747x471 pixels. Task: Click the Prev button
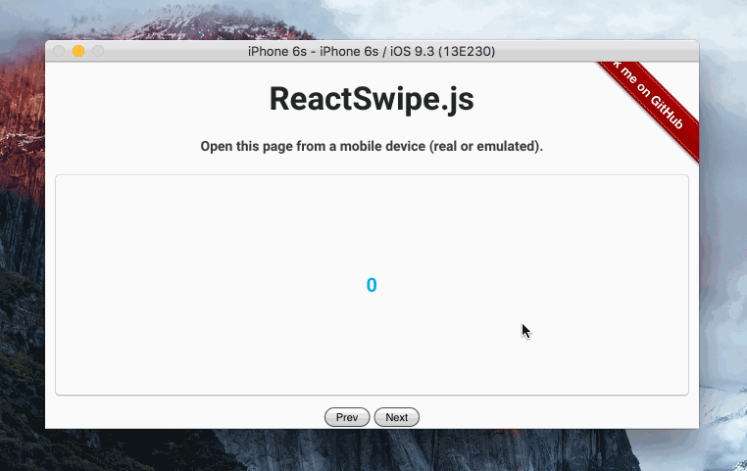pos(347,417)
